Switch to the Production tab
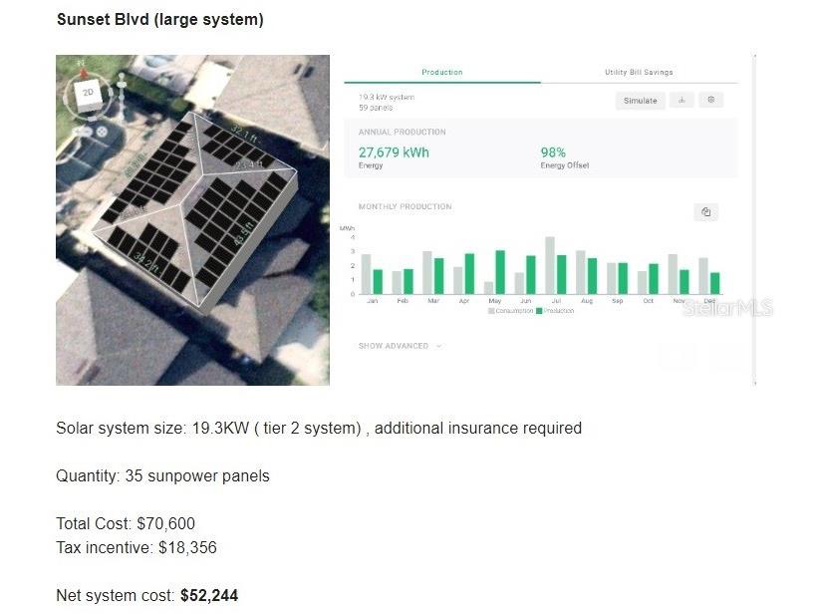 point(441,73)
